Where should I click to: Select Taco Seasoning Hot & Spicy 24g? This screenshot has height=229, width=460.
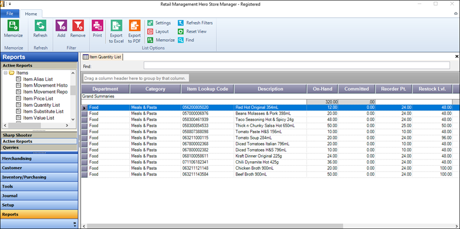[270, 119]
